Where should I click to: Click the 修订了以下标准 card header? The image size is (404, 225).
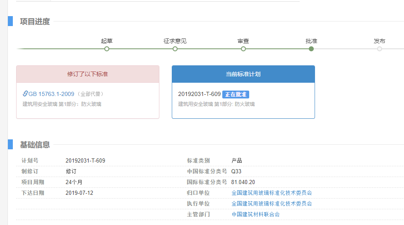(x=88, y=74)
